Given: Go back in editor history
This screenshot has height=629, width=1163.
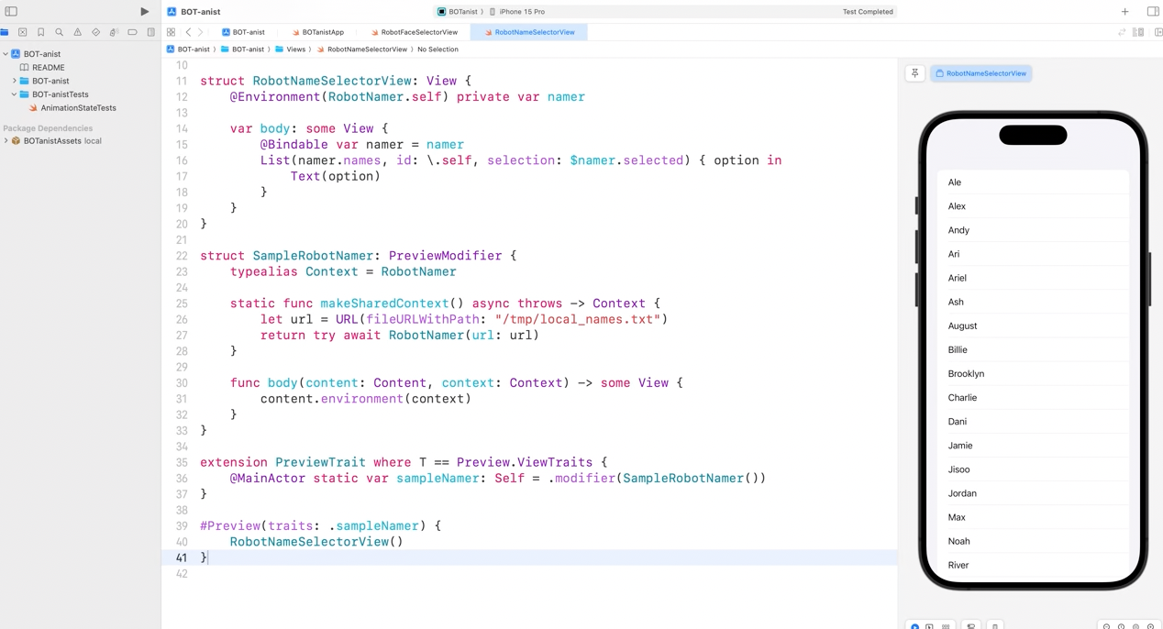Looking at the screenshot, I should 188,32.
